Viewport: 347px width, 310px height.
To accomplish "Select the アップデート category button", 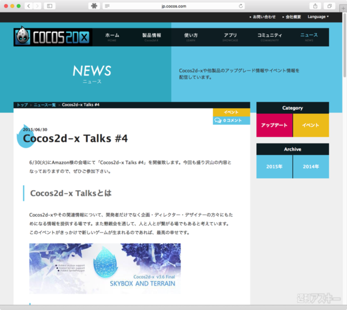I will pos(274,126).
